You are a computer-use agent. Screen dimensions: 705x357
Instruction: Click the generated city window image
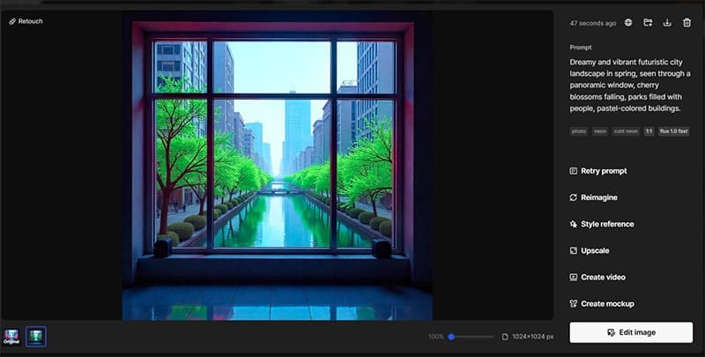point(277,166)
